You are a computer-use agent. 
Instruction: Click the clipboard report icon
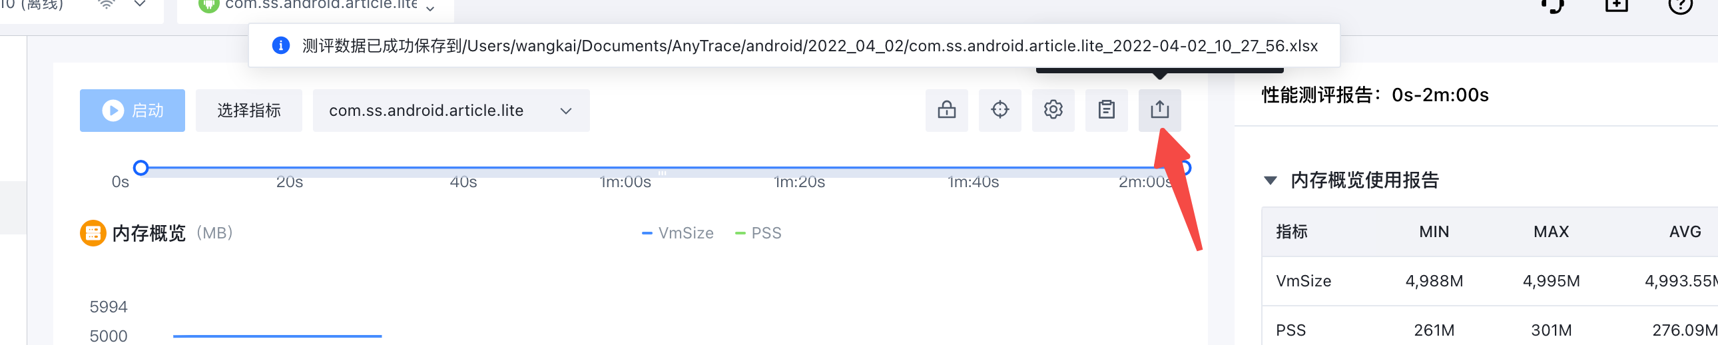point(1107,110)
